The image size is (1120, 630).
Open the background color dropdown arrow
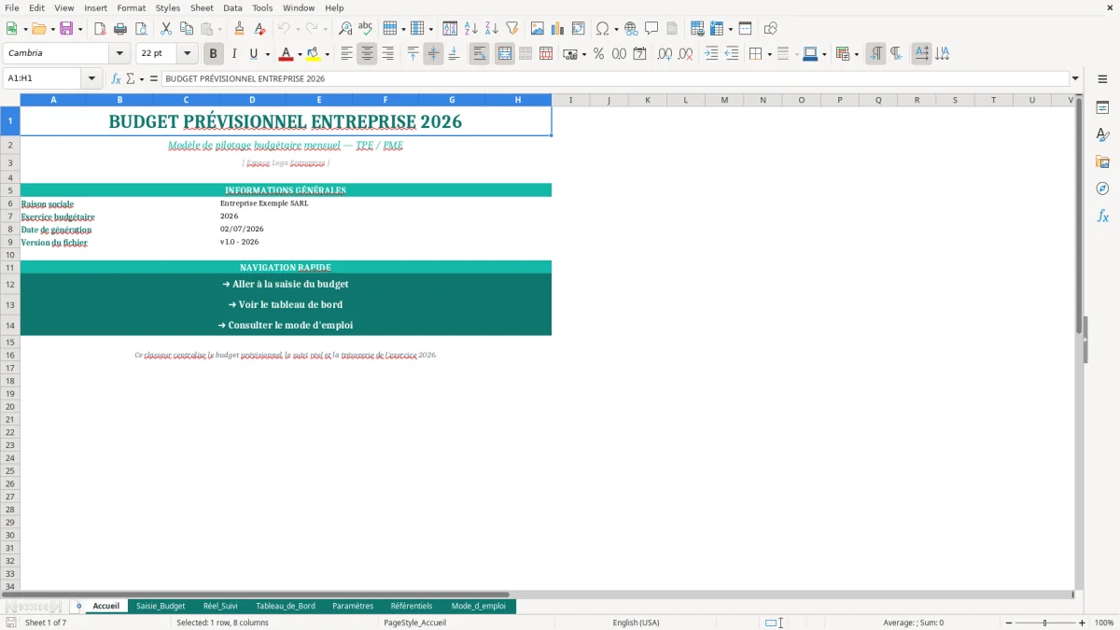click(327, 54)
